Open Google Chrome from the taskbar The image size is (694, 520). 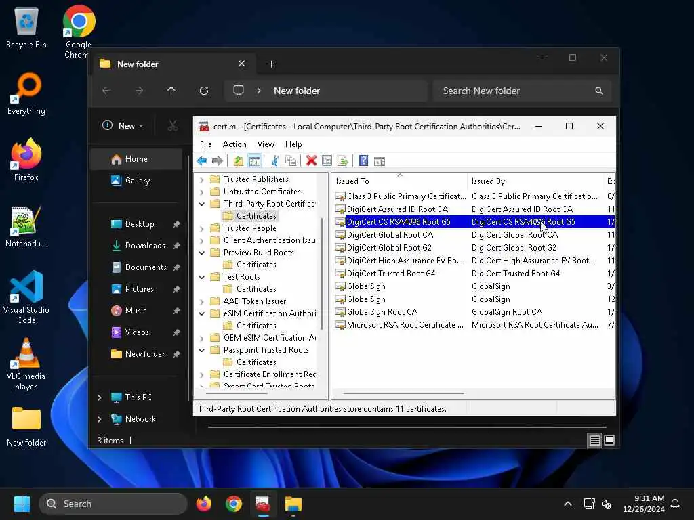tap(233, 504)
